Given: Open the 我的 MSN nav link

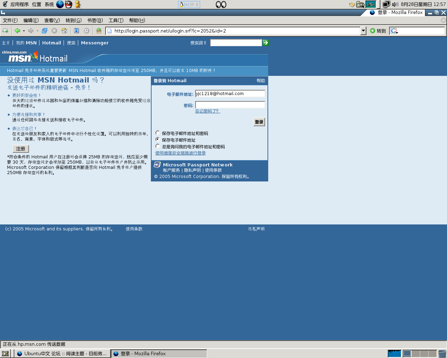Looking at the screenshot, I should 26,43.
